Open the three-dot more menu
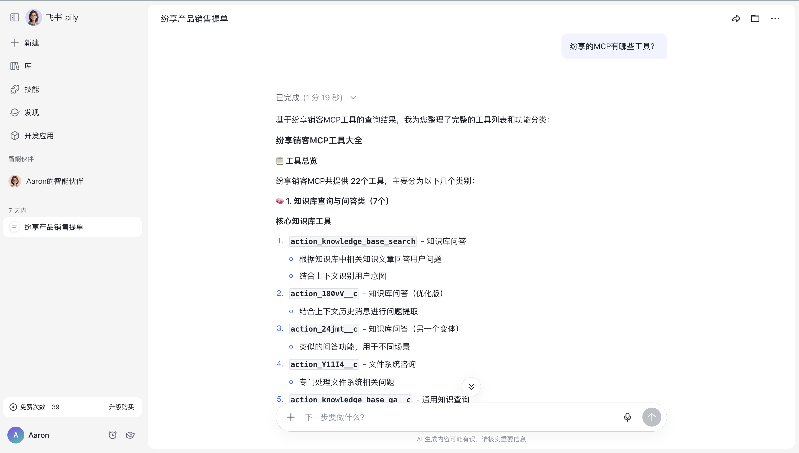Screen dimensions: 799x453 (x=775, y=19)
